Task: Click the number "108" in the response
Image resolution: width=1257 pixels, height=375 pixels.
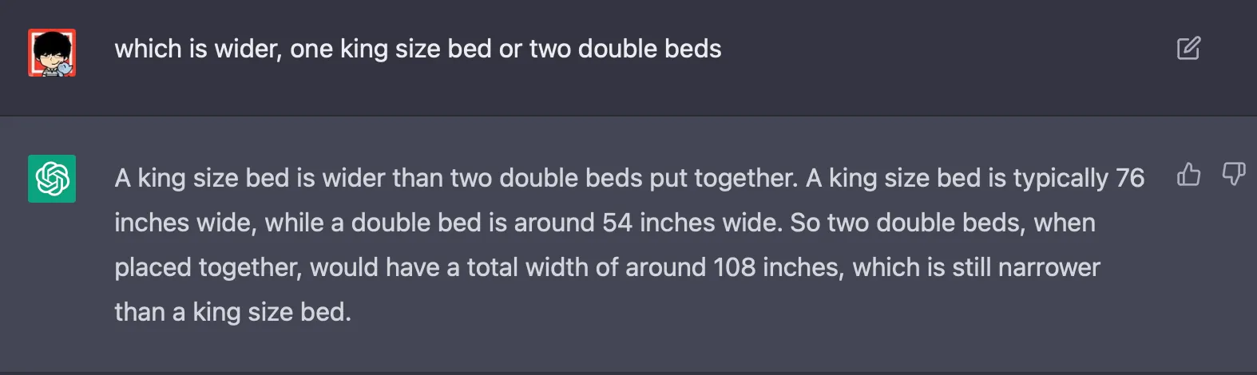Action: point(734,267)
